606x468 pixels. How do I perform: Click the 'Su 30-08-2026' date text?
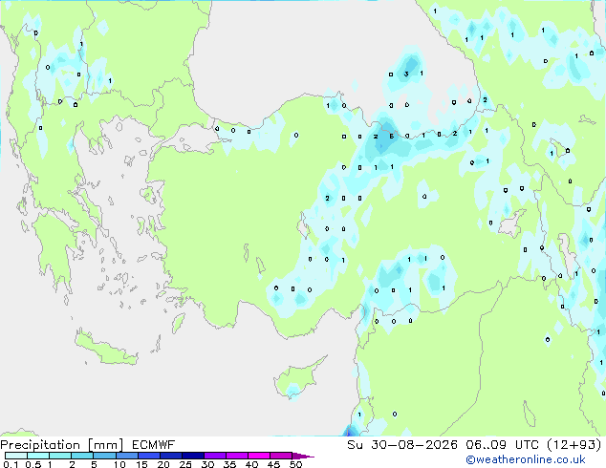pyautogui.click(x=402, y=445)
